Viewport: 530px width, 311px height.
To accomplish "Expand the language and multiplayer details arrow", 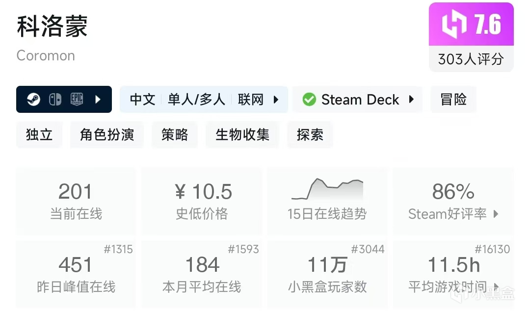I will tap(276, 100).
